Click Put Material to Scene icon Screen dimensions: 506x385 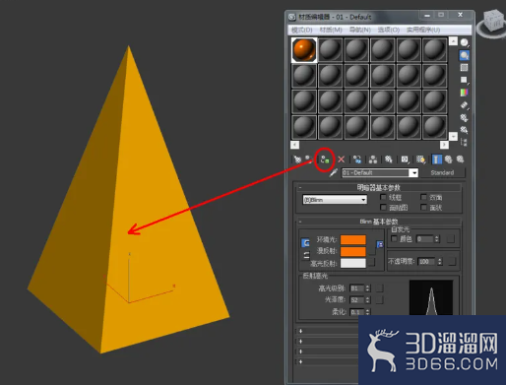(308, 160)
